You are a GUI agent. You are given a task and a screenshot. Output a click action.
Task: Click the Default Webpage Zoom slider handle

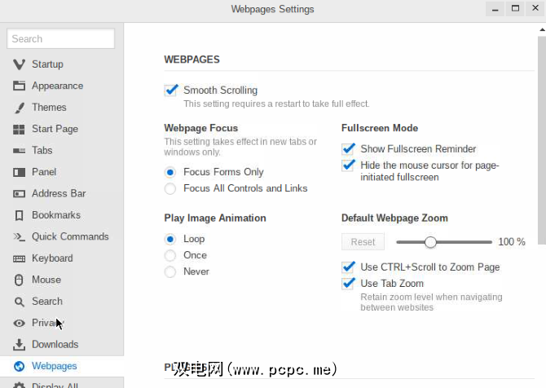430,242
